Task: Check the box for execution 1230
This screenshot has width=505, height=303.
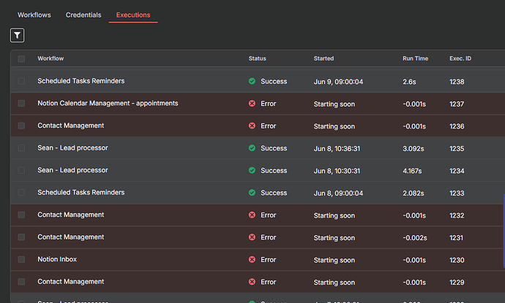Action: point(21,259)
